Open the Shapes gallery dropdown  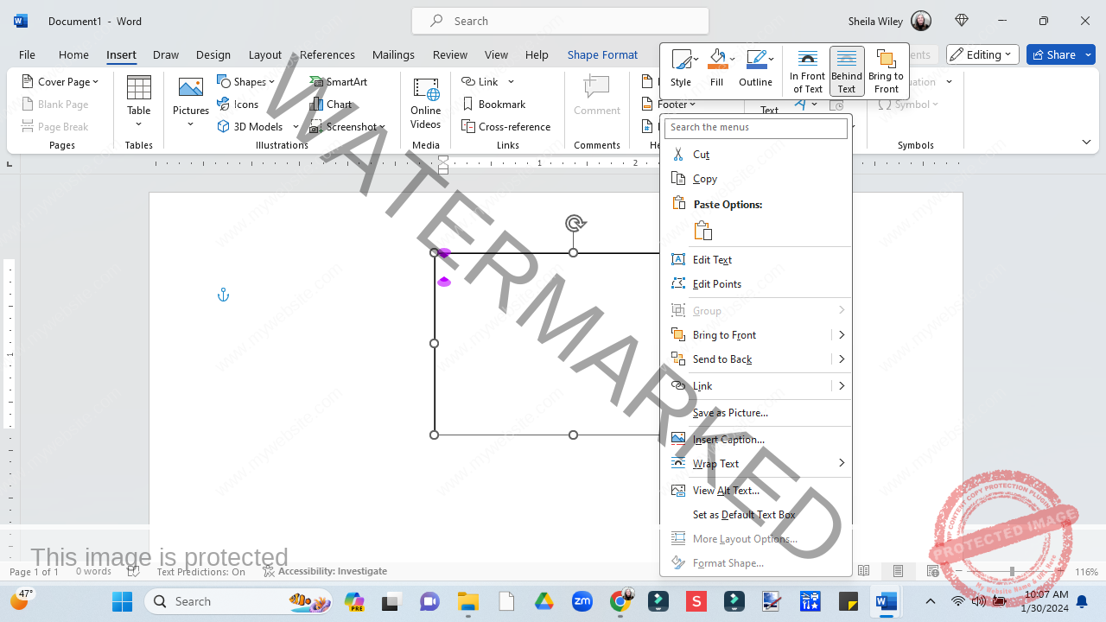pos(246,82)
